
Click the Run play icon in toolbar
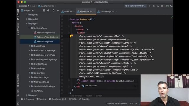coord(149,6)
